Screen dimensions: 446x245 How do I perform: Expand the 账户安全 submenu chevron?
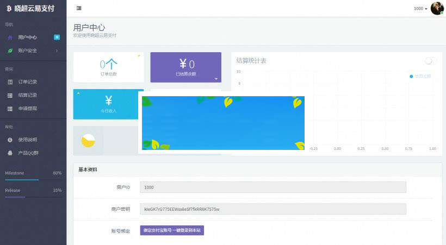57,51
